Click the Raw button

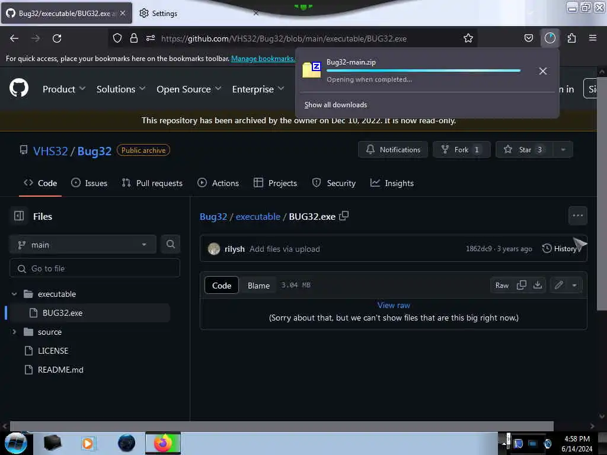click(501, 286)
